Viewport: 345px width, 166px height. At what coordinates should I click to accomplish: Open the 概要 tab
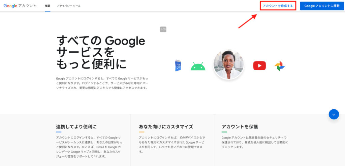(48, 6)
